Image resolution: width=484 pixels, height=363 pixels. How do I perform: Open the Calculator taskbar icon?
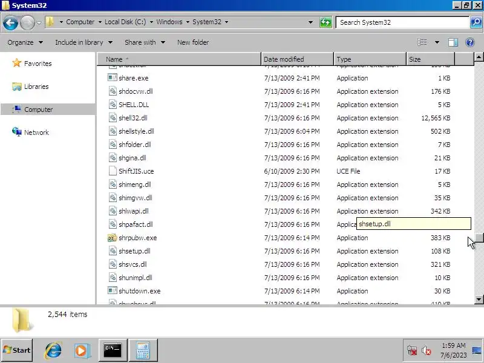point(143,350)
